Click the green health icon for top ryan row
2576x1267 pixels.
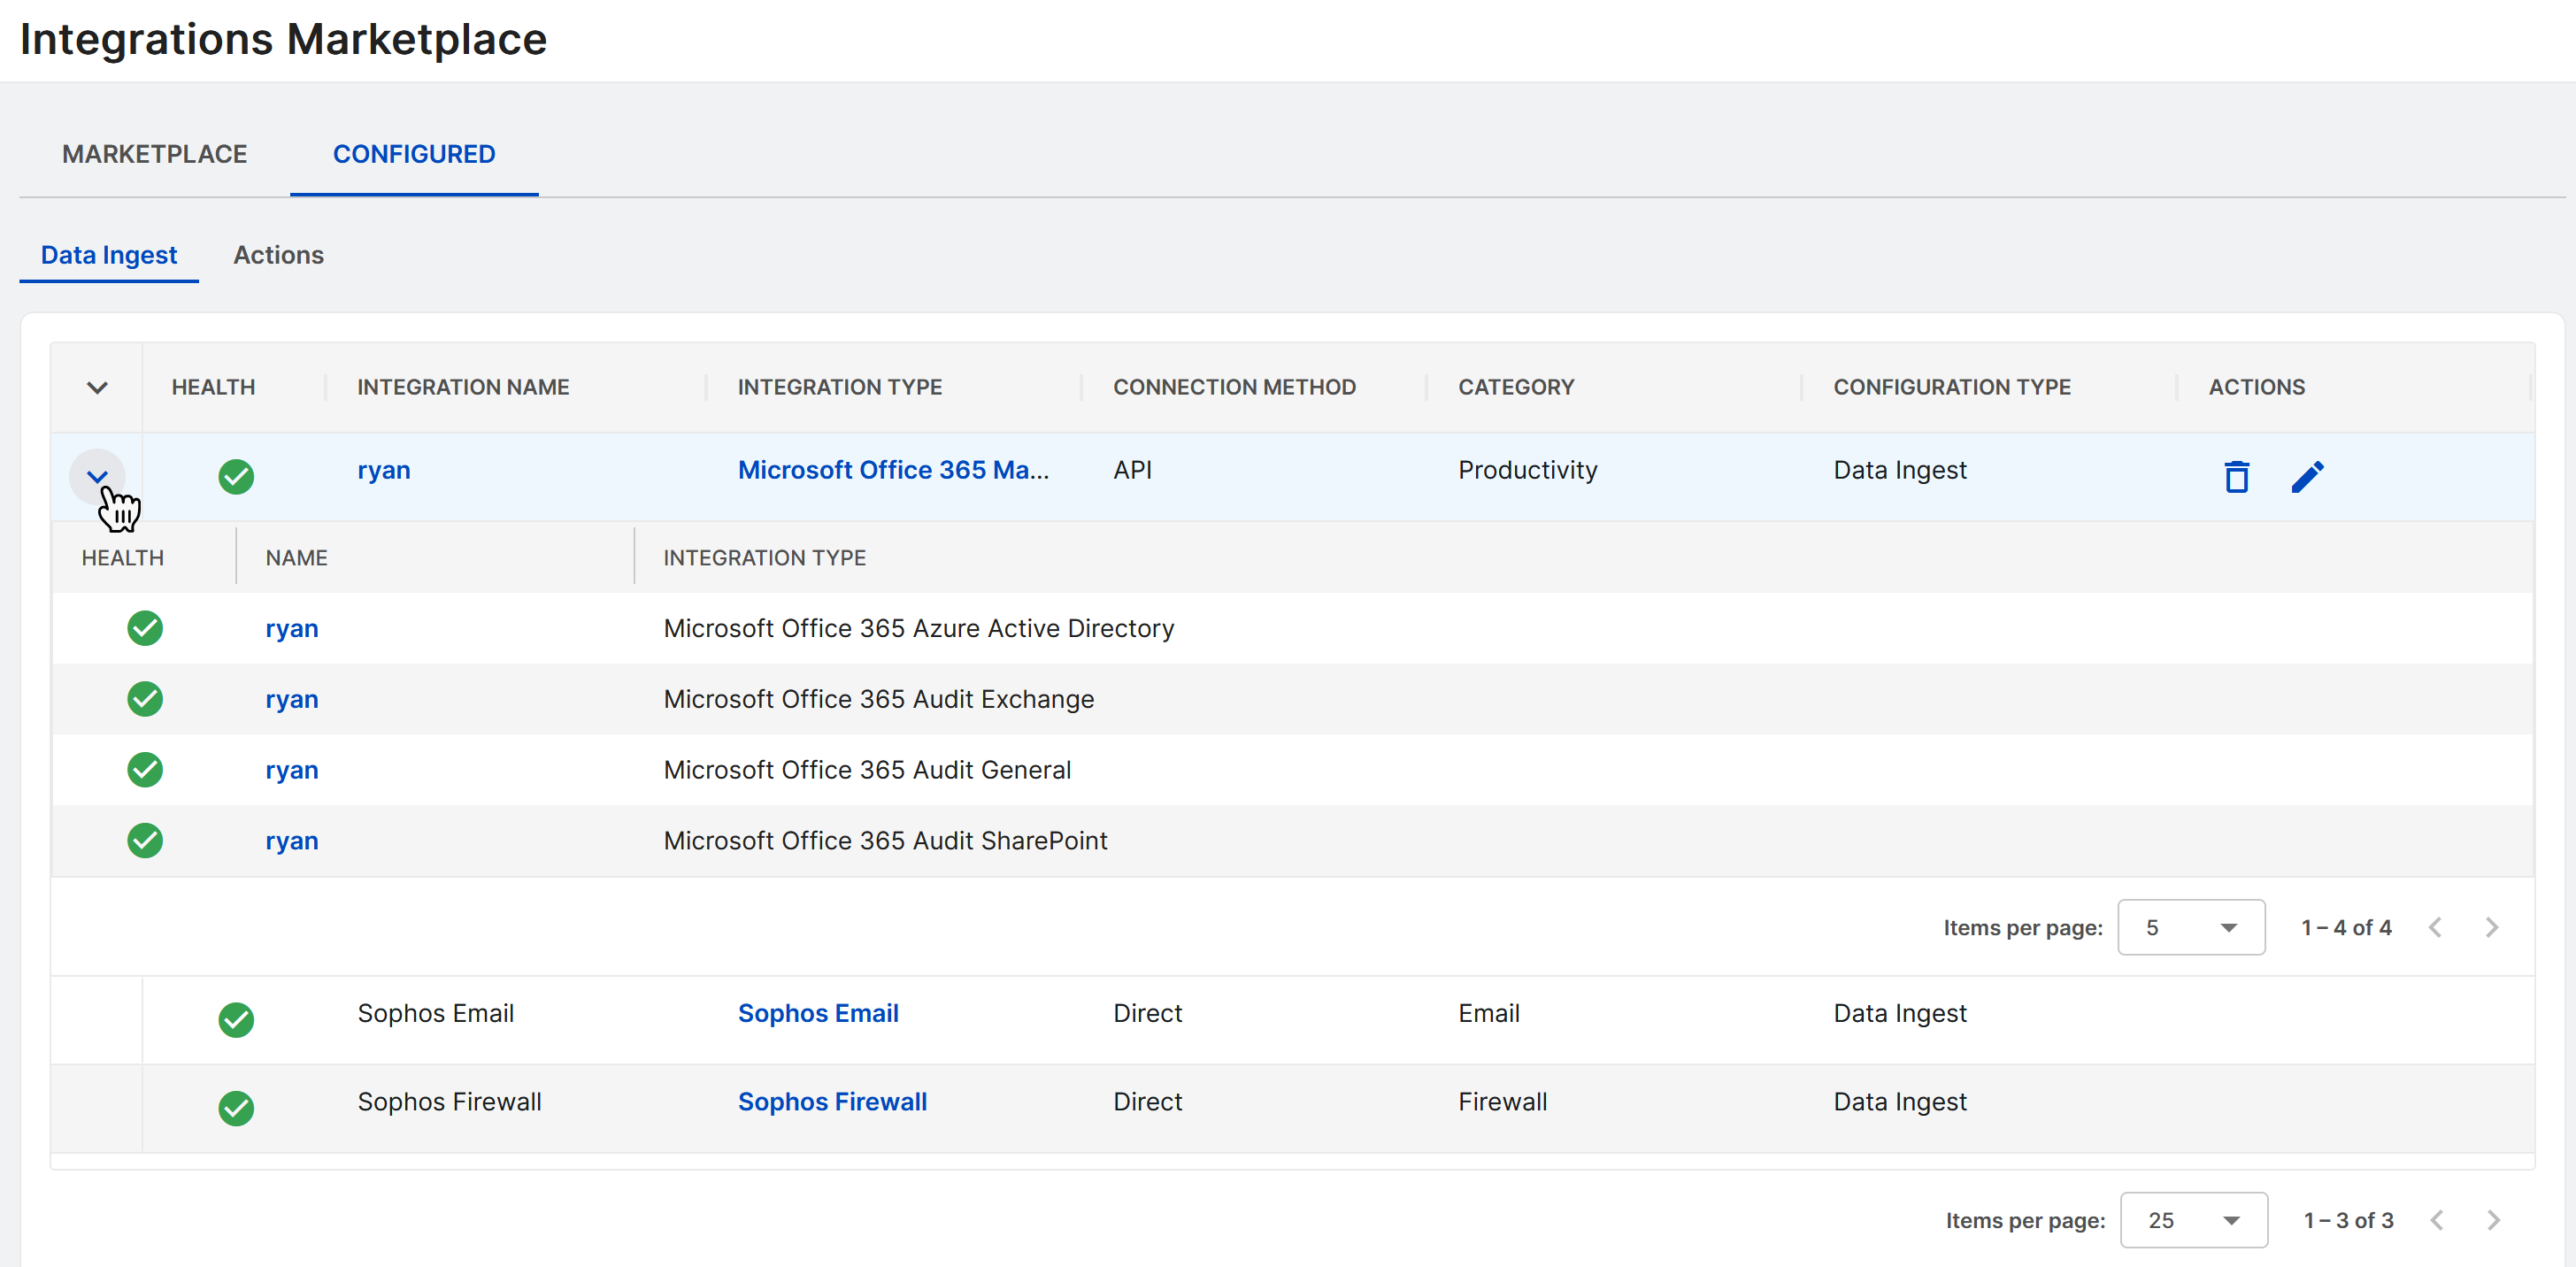tap(236, 476)
